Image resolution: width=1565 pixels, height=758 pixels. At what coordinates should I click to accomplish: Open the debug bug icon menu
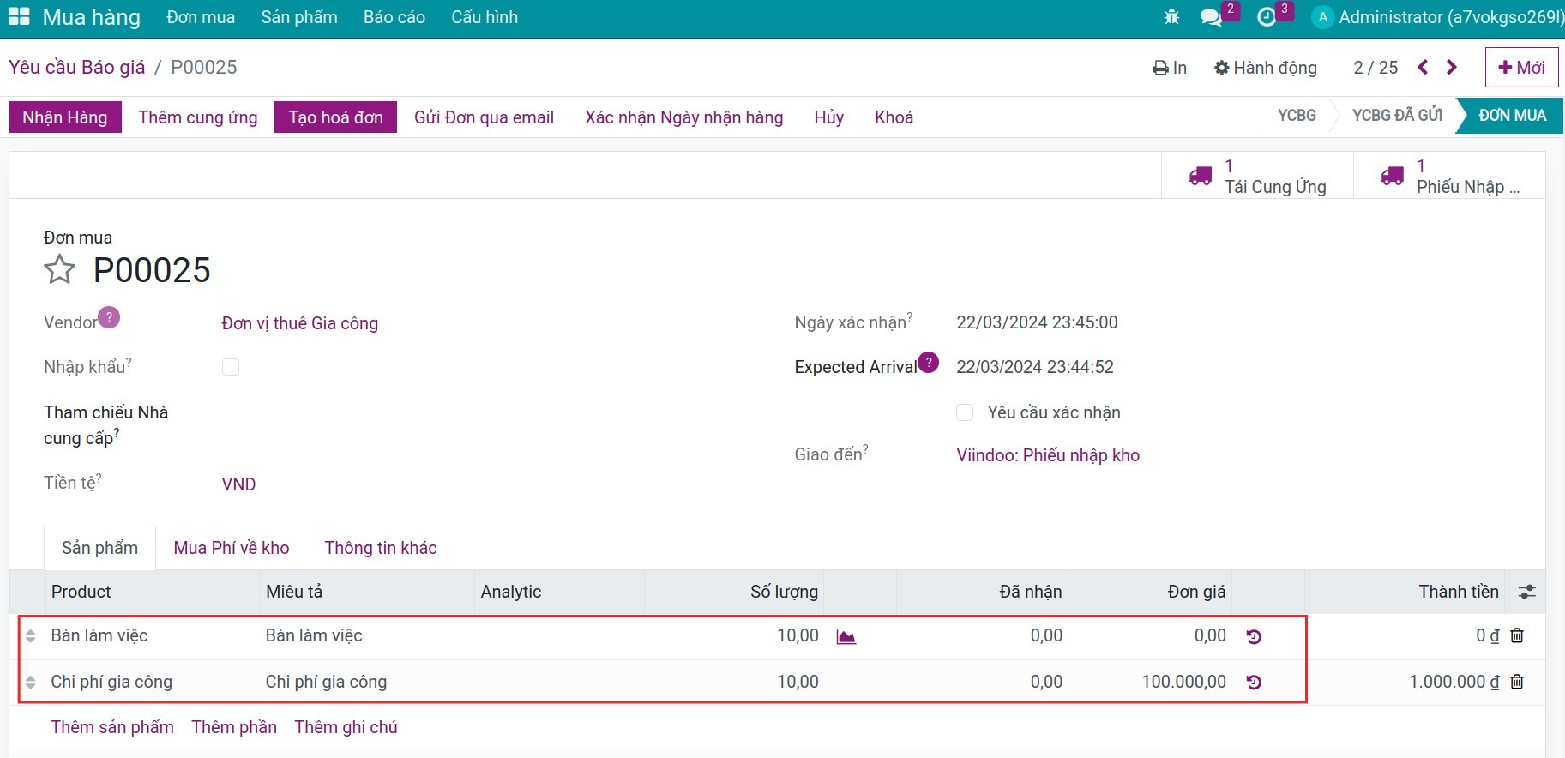pyautogui.click(x=1171, y=17)
